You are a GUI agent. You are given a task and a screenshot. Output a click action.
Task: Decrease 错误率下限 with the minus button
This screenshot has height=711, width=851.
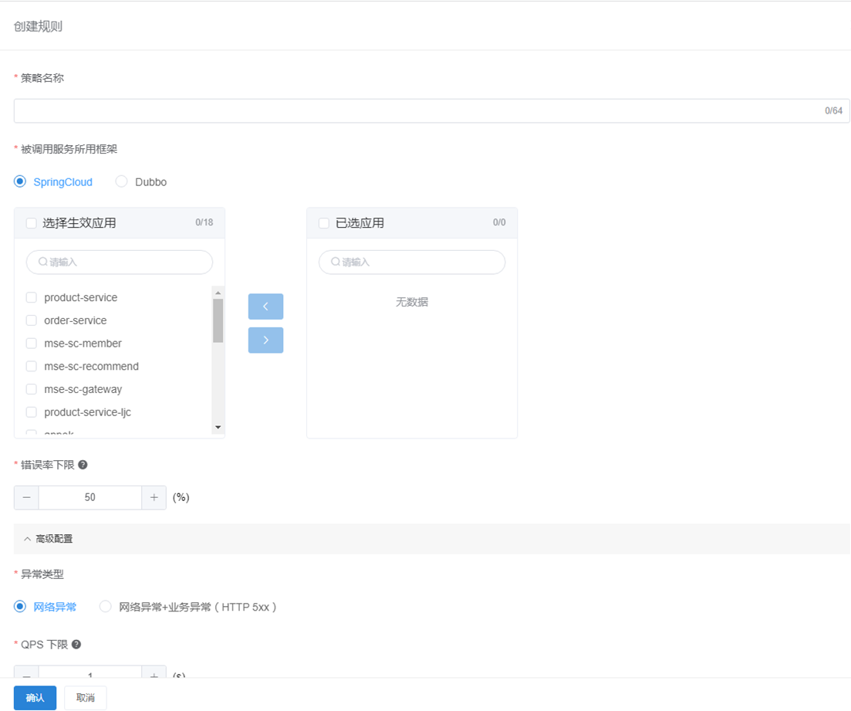(x=26, y=497)
